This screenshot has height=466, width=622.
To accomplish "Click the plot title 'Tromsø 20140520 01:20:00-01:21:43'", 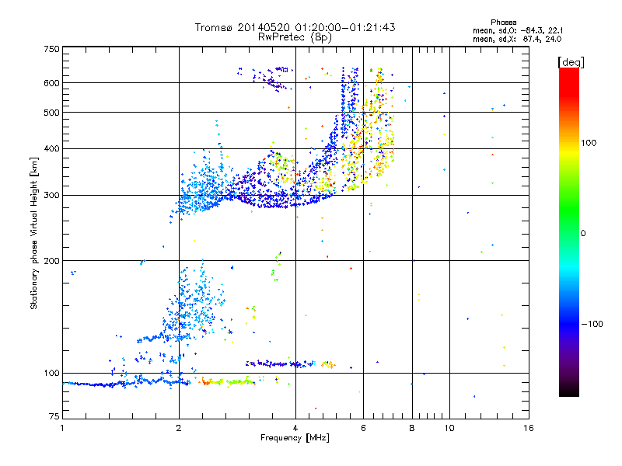I will click(295, 27).
